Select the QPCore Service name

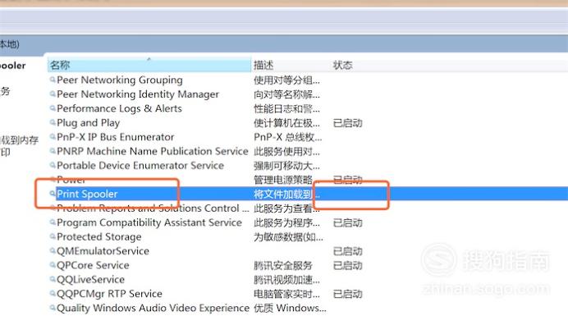coord(93,265)
